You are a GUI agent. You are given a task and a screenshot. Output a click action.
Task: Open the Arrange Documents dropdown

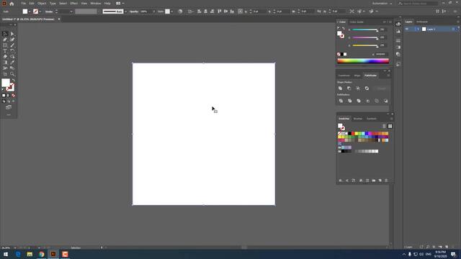pyautogui.click(x=120, y=3)
